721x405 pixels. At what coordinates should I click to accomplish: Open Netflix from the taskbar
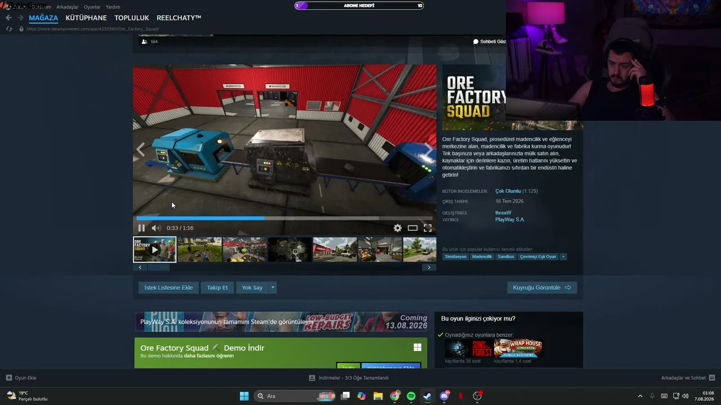[x=461, y=396]
